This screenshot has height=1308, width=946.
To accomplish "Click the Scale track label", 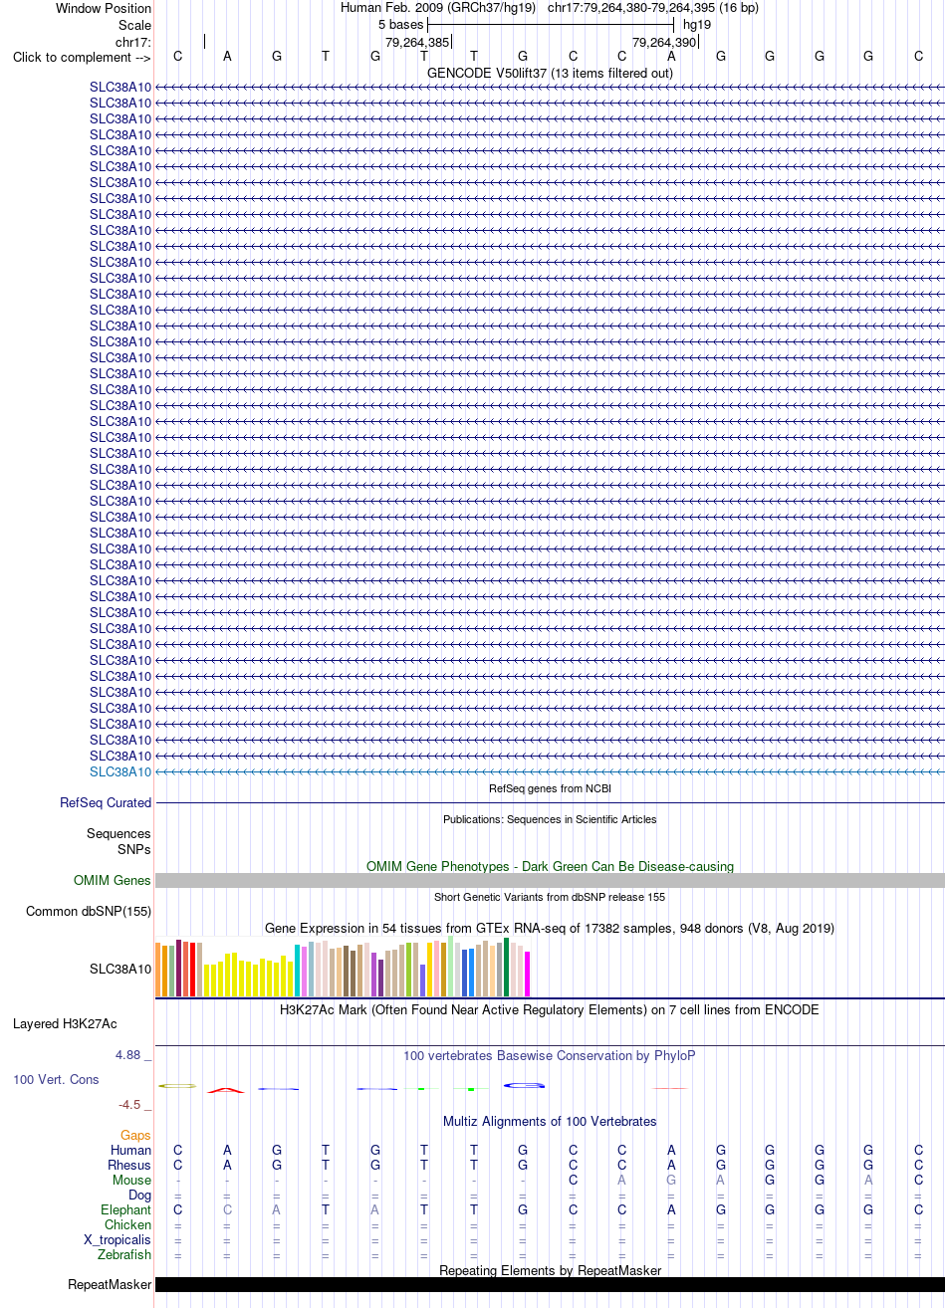I will [134, 25].
